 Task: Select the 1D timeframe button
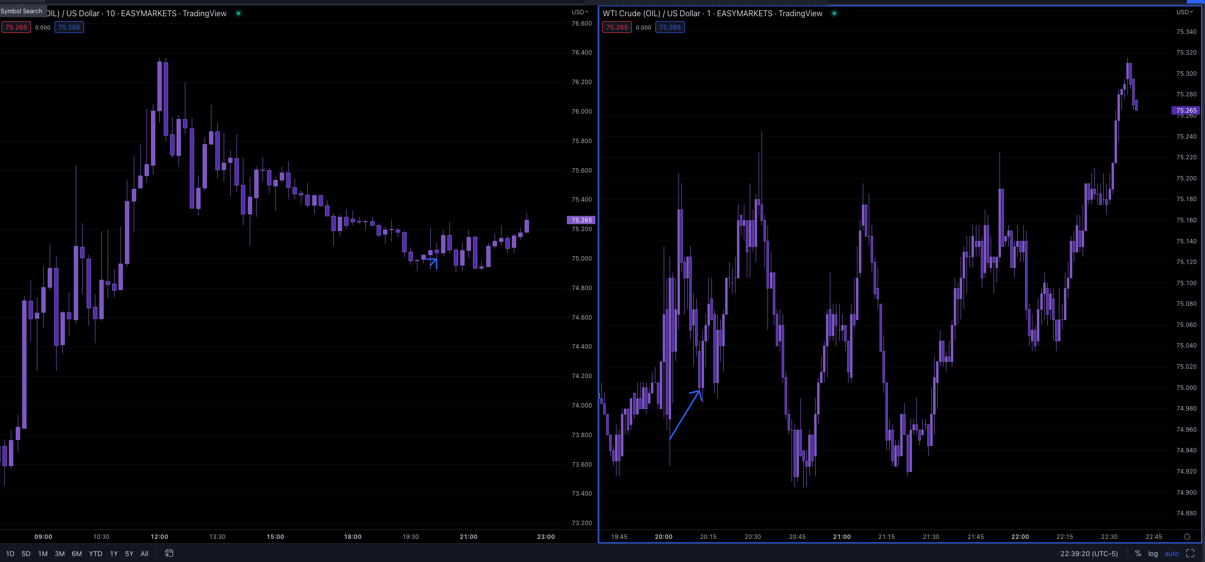pyautogui.click(x=10, y=554)
